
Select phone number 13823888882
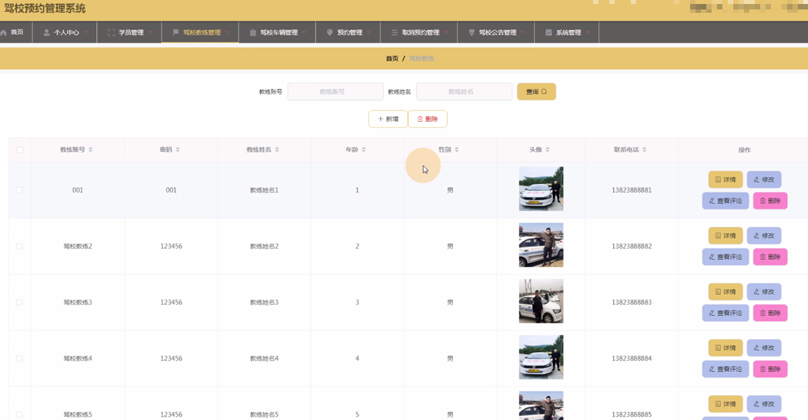coord(631,246)
